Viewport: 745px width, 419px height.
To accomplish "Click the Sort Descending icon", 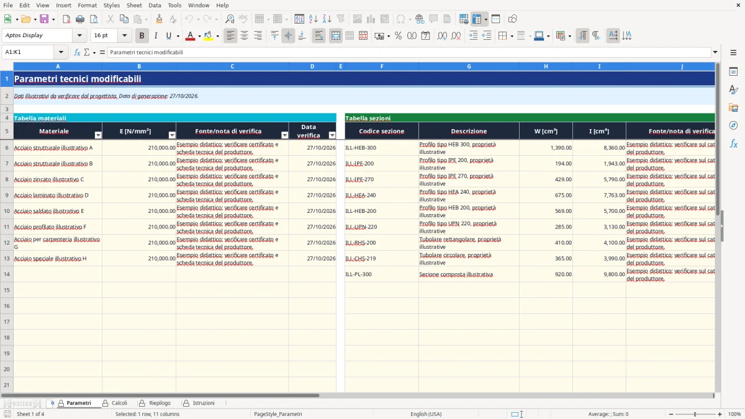I will [327, 19].
